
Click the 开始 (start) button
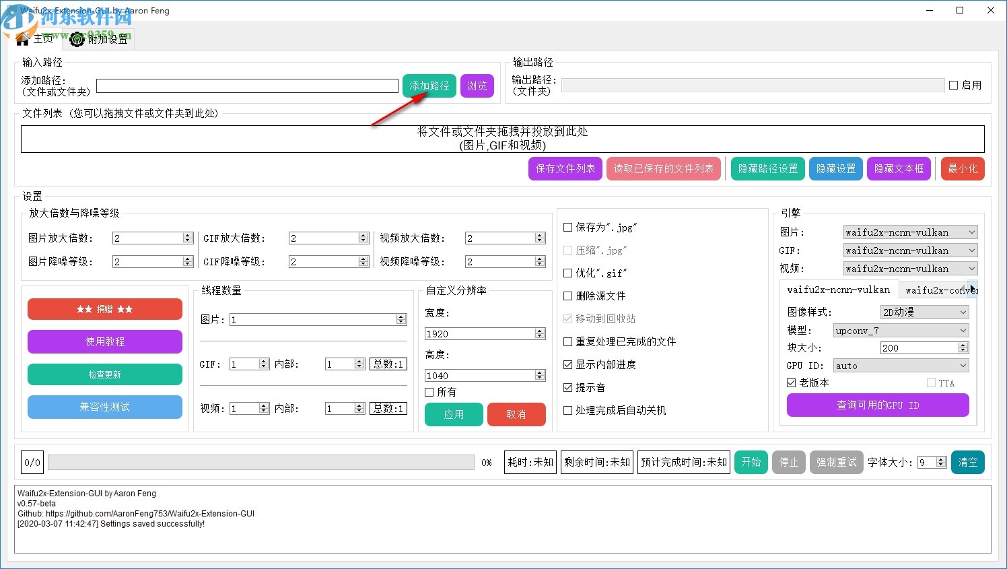click(x=751, y=462)
